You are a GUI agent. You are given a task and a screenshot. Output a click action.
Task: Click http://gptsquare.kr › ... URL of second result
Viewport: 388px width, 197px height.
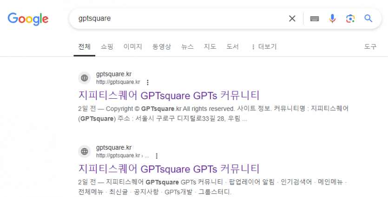pos(123,156)
